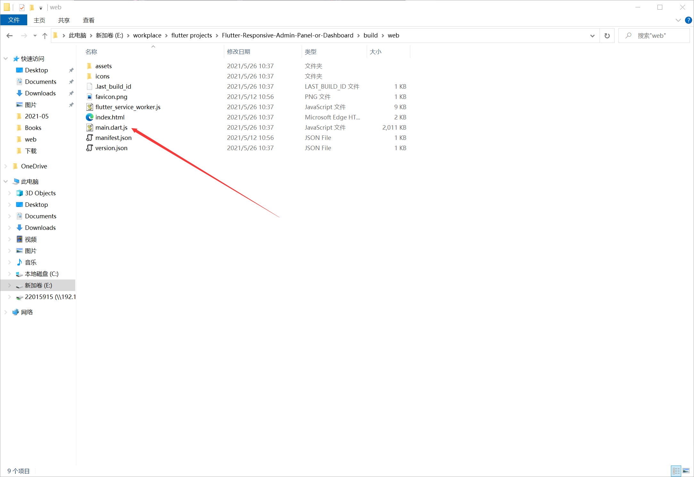Open the address bar history dropdown
Viewport: 694px width, 477px height.
[592, 36]
